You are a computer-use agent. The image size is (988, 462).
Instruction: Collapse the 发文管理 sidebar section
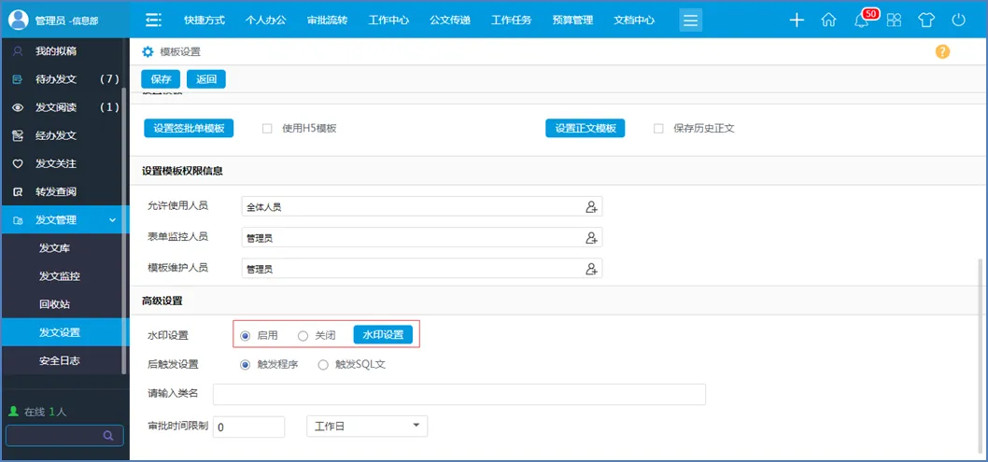[112, 220]
